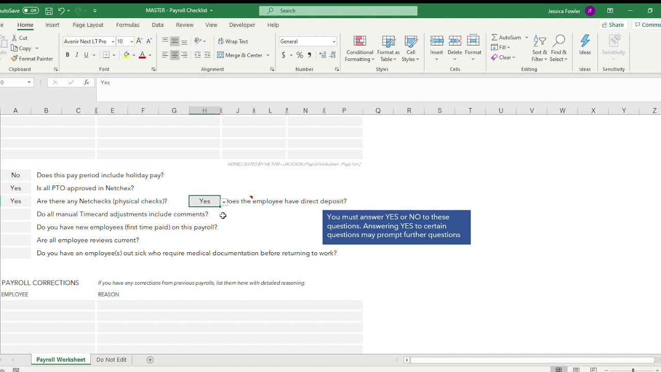Open the Format cells menu
The height and width of the screenshot is (372, 661).
473,49
